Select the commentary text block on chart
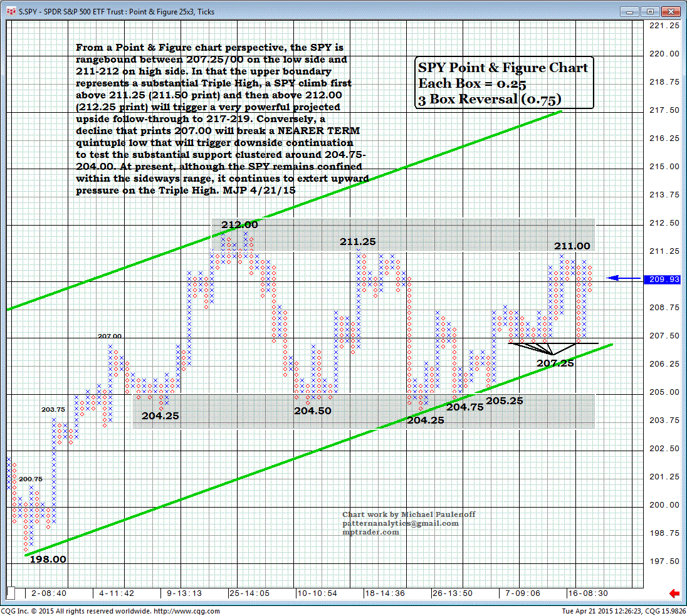The height and width of the screenshot is (616, 687). [x=222, y=118]
